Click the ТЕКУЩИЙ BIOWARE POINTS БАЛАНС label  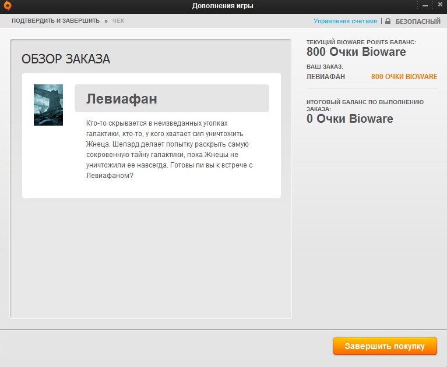[x=361, y=42]
